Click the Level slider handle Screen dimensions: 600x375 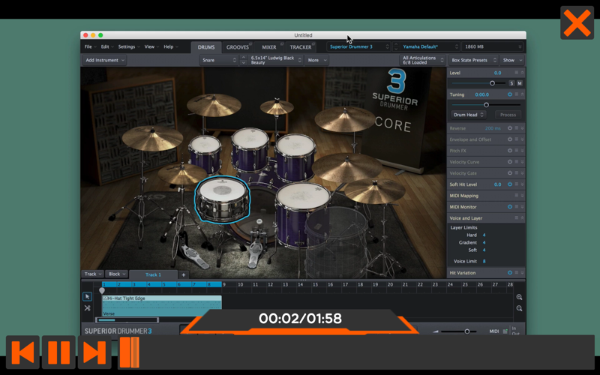click(492, 83)
